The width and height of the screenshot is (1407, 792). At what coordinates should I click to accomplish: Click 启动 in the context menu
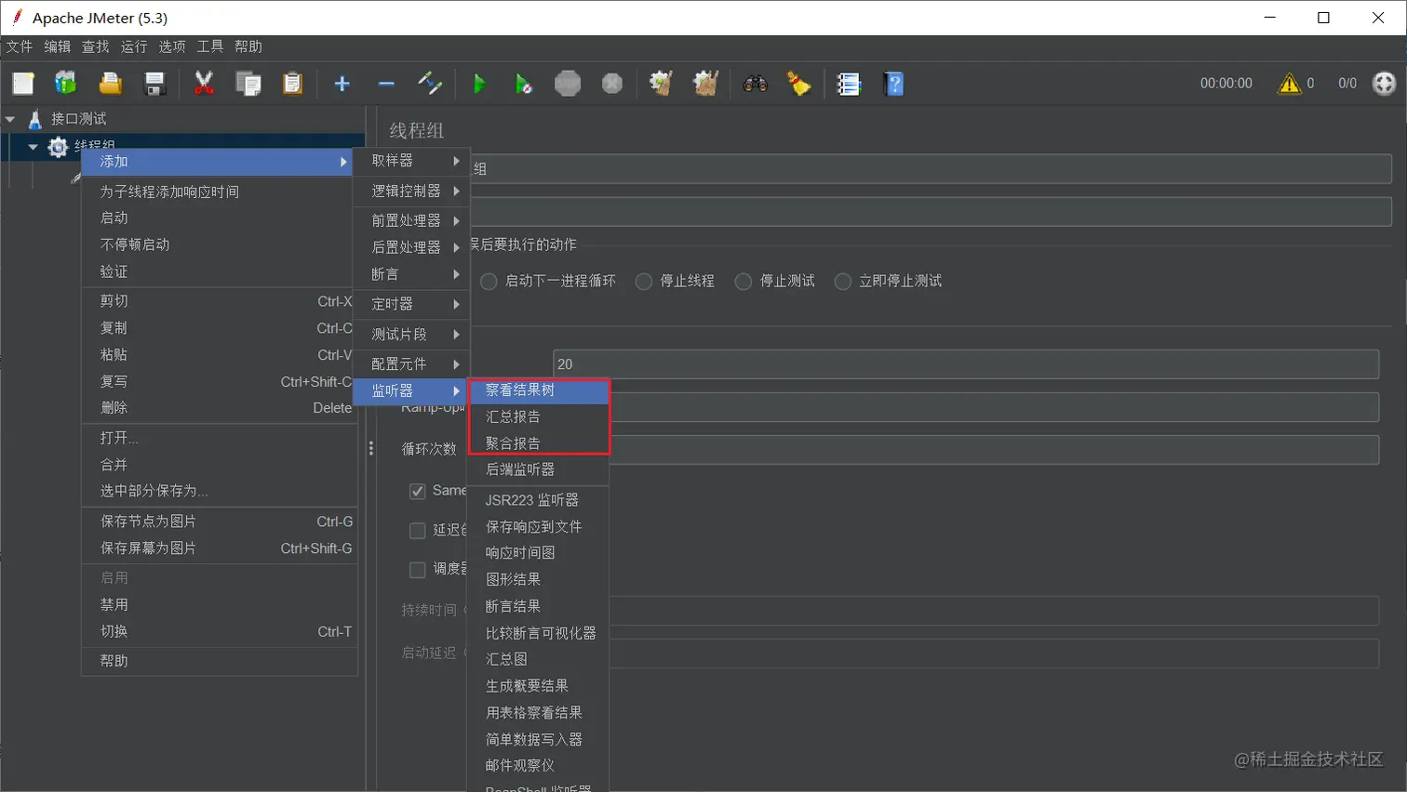[220, 218]
